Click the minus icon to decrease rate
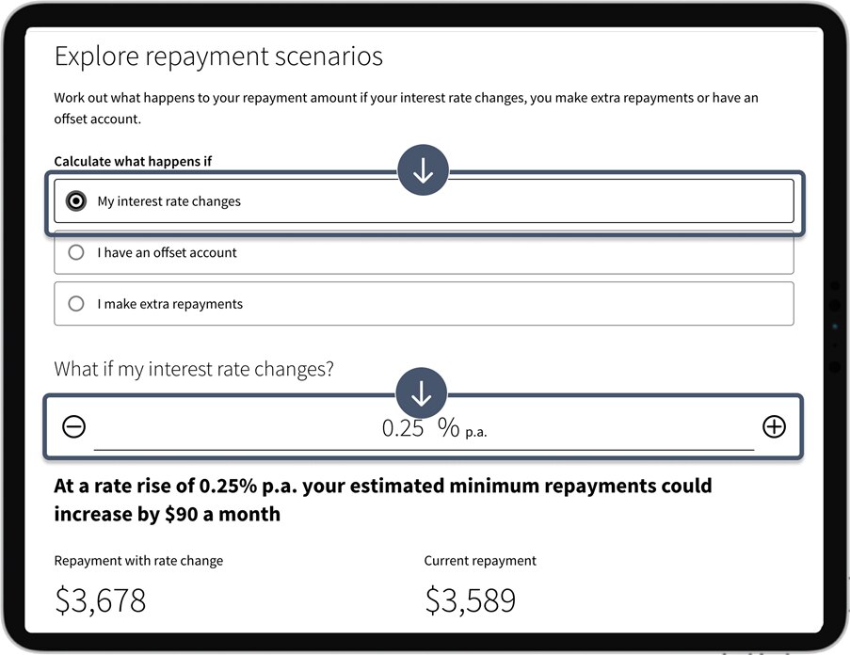The width and height of the screenshot is (850, 655). (x=73, y=427)
